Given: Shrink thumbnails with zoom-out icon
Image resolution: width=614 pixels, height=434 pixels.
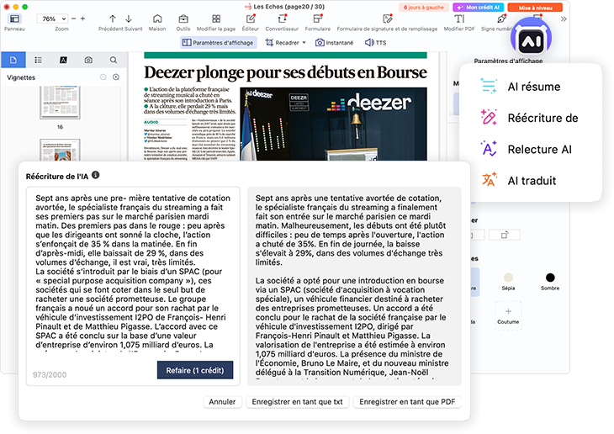Looking at the screenshot, I should [x=103, y=77].
